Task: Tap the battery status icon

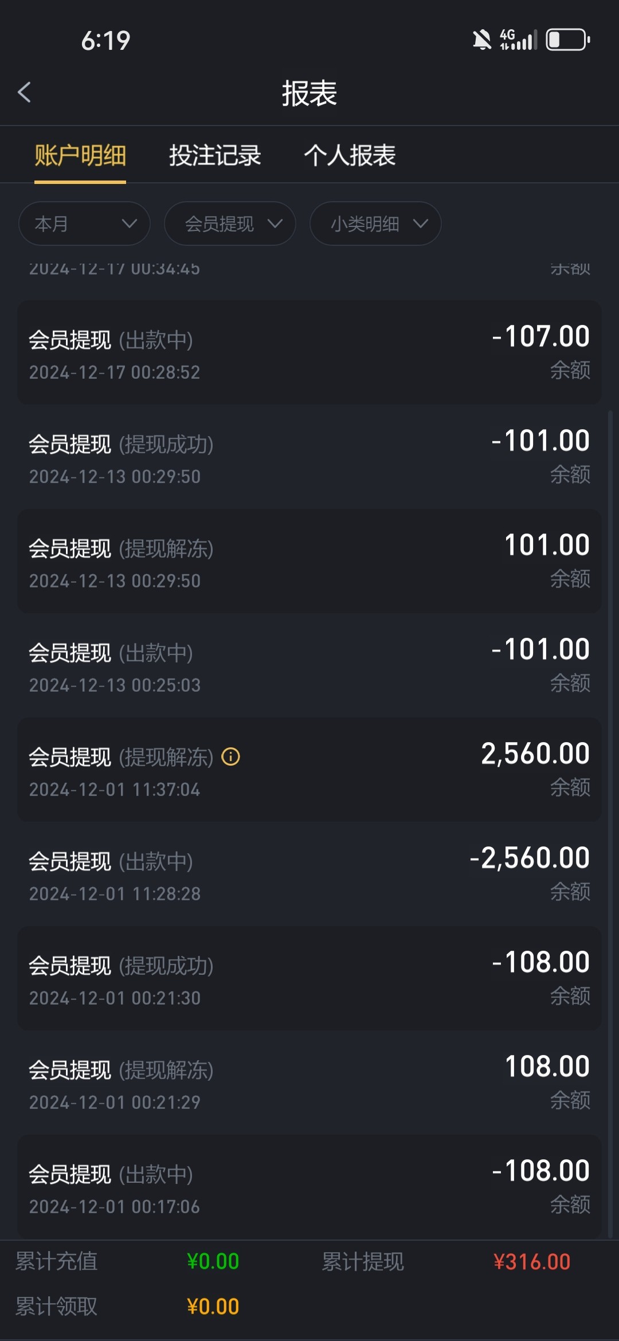Action: pyautogui.click(x=567, y=40)
